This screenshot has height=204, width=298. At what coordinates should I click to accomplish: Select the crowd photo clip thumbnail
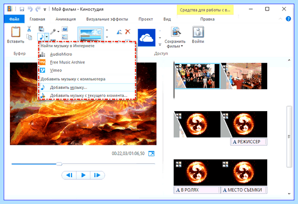coord(197,76)
